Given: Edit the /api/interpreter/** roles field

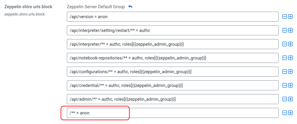Looking at the screenshot, I should pyautogui.click(x=172, y=44).
